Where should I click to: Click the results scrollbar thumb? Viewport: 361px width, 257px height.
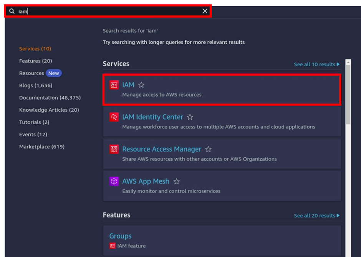point(348,94)
